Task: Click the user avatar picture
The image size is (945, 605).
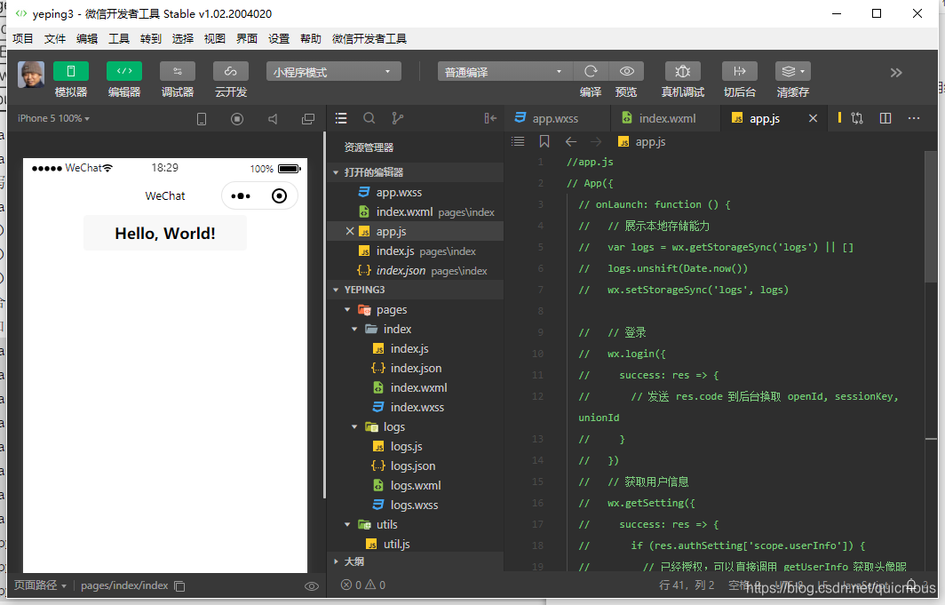Action: (31, 75)
